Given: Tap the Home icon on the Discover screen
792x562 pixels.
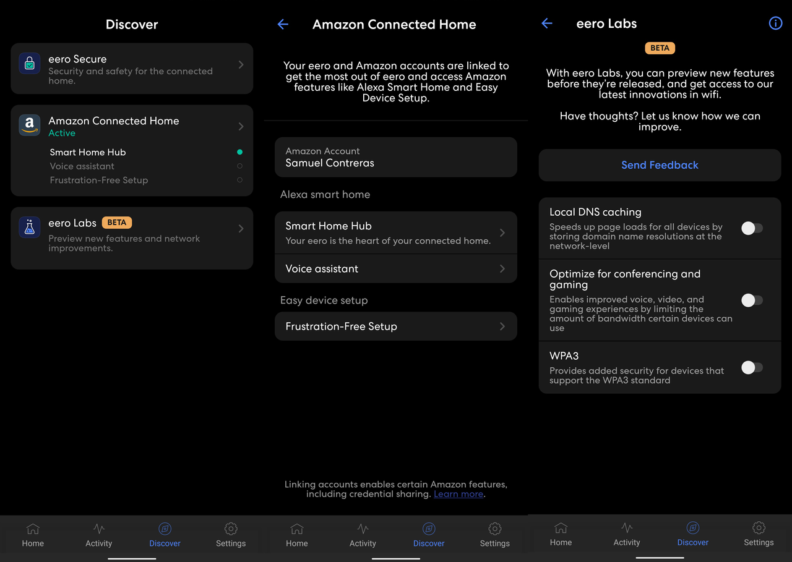Looking at the screenshot, I should [x=33, y=529].
